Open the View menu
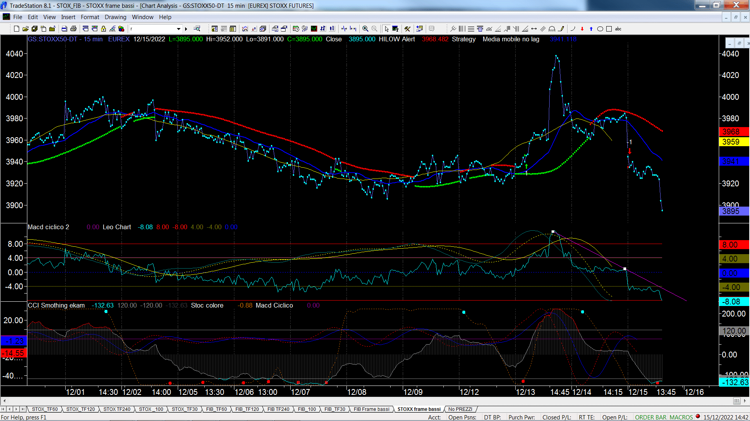Viewport: 750px width, 421px height. (50, 17)
